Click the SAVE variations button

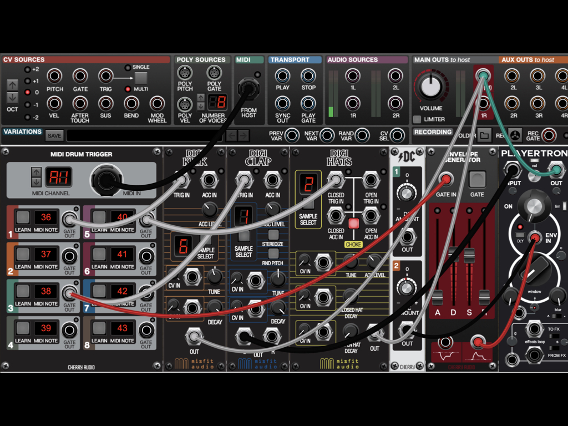point(54,136)
